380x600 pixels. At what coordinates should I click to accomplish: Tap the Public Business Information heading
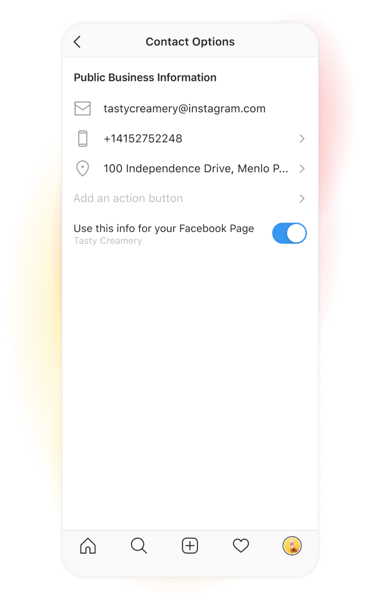coord(145,77)
